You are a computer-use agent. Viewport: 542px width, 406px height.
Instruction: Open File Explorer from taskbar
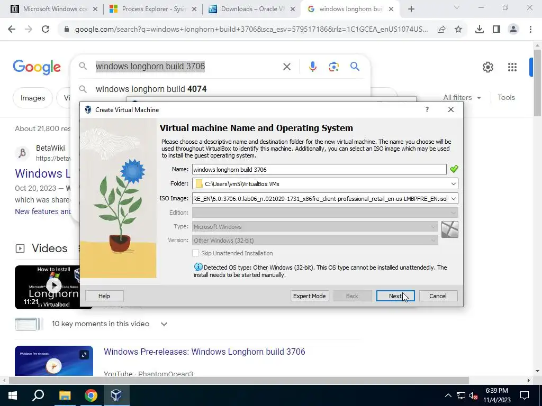[x=65, y=395]
